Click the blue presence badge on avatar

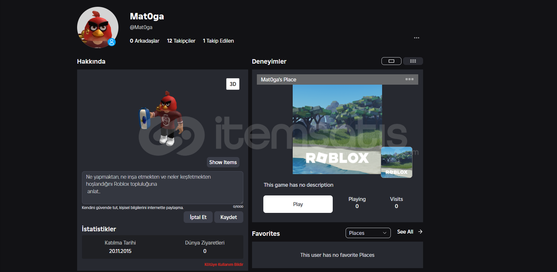coord(112,42)
